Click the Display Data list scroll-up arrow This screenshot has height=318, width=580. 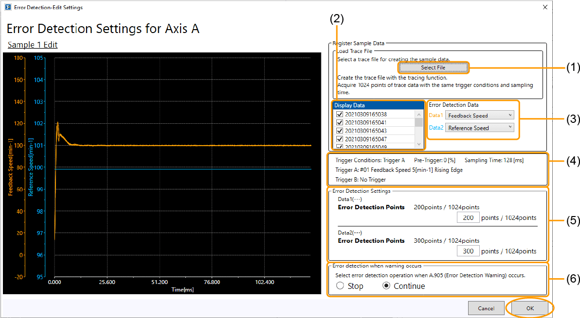point(419,114)
